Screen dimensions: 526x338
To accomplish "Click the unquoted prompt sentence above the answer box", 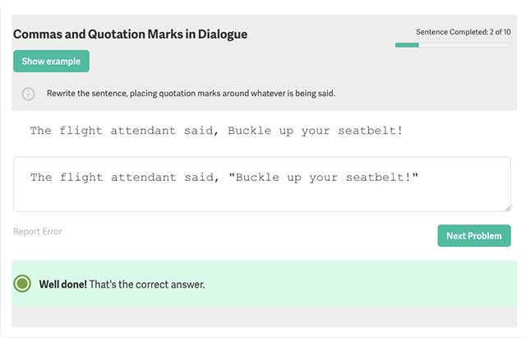I will [x=216, y=131].
